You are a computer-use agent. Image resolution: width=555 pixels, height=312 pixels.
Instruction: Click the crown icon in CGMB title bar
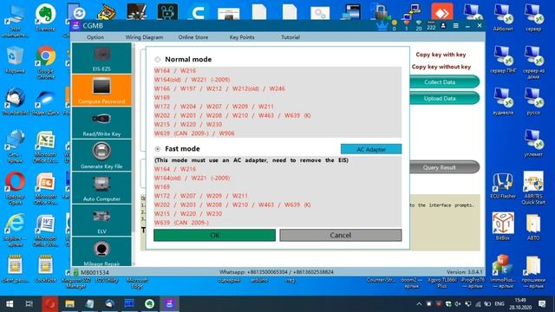pos(382,26)
